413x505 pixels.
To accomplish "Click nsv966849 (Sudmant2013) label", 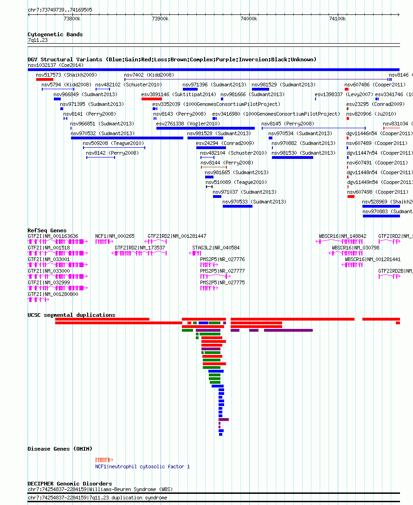I will pos(85,94).
